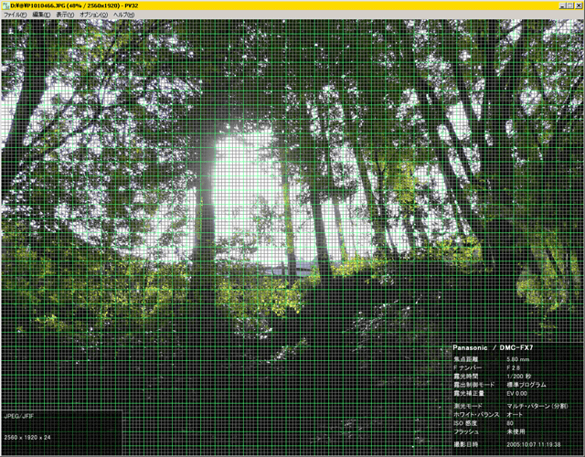The image size is (585, 457).
Task: Click the title bar showing P1010466.JPG
Action: point(274,5)
